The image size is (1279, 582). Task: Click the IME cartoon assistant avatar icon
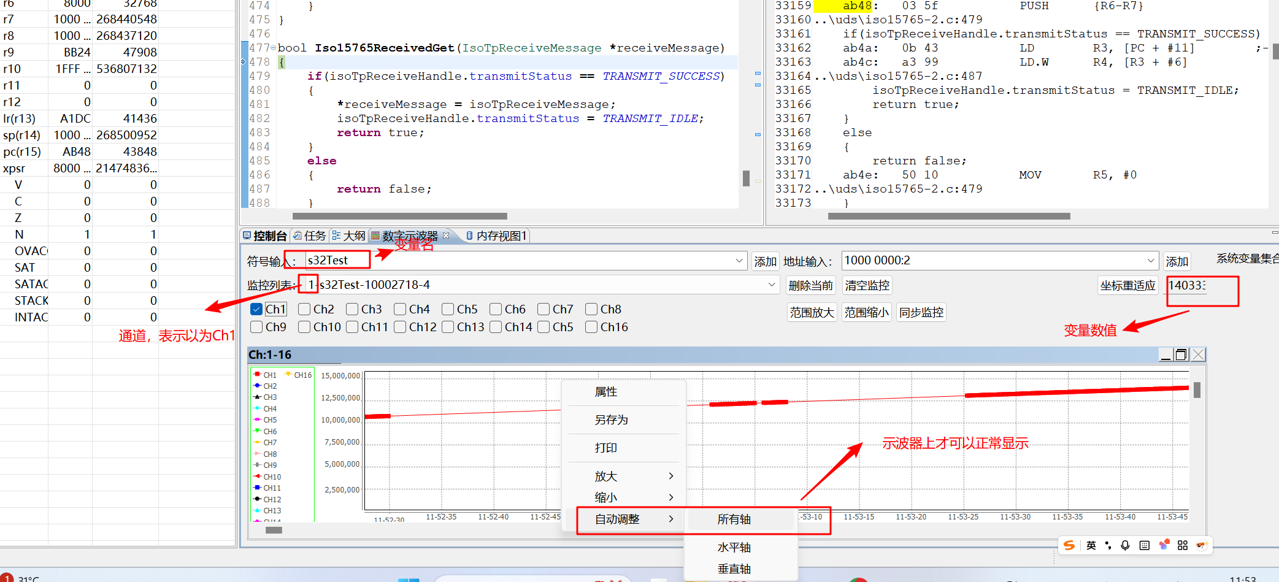tap(1201, 545)
